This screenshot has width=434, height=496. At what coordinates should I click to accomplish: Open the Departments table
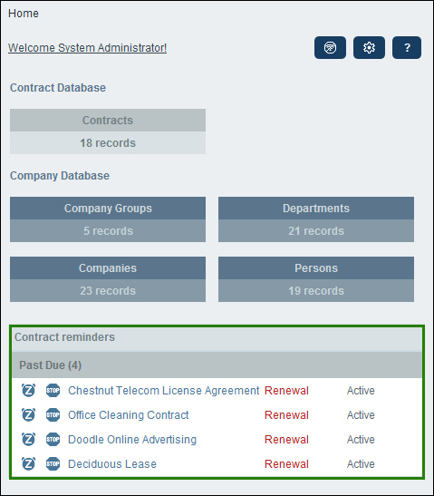point(316,219)
